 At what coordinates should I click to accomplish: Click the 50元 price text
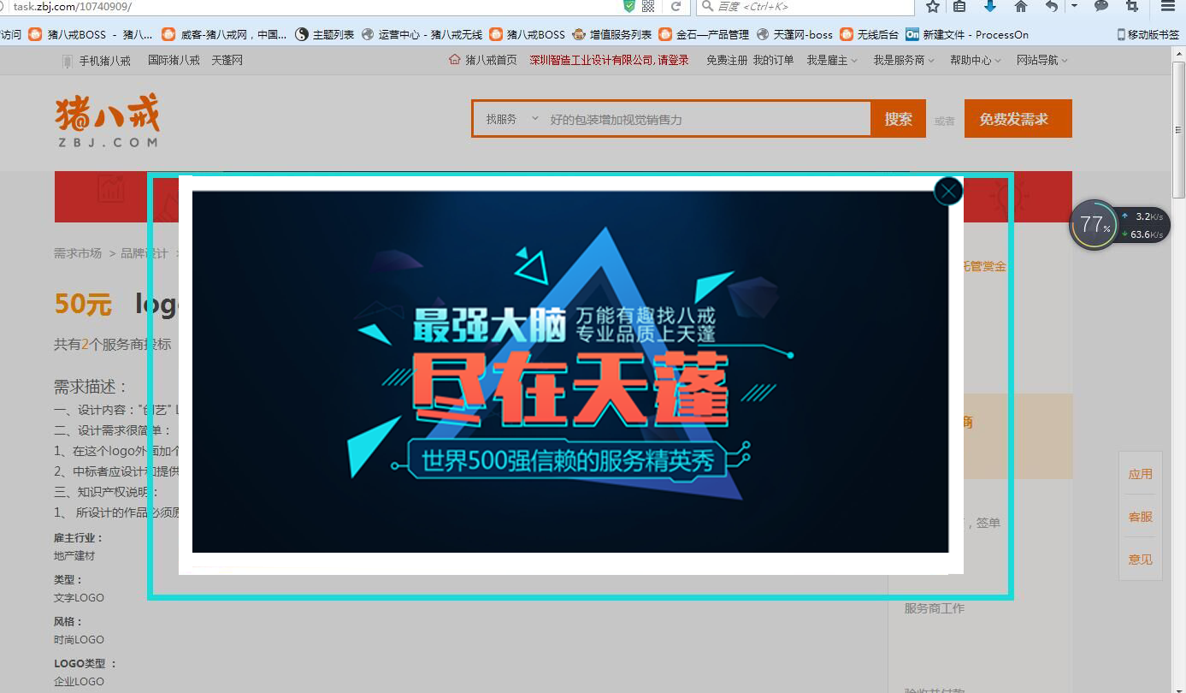click(x=83, y=304)
